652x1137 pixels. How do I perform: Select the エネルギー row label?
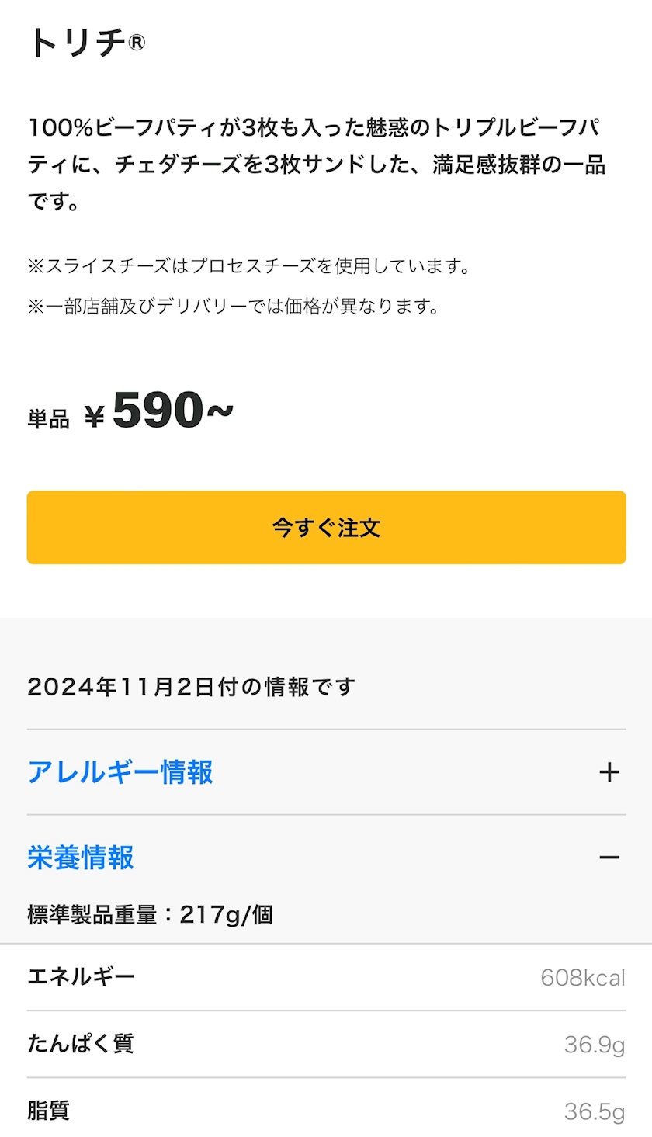pos(81,976)
